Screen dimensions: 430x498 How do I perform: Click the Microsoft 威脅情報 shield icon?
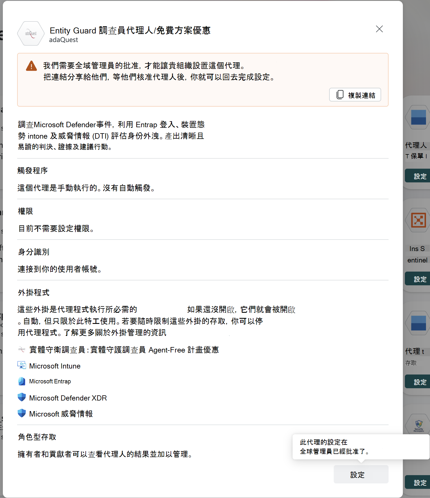(x=22, y=413)
